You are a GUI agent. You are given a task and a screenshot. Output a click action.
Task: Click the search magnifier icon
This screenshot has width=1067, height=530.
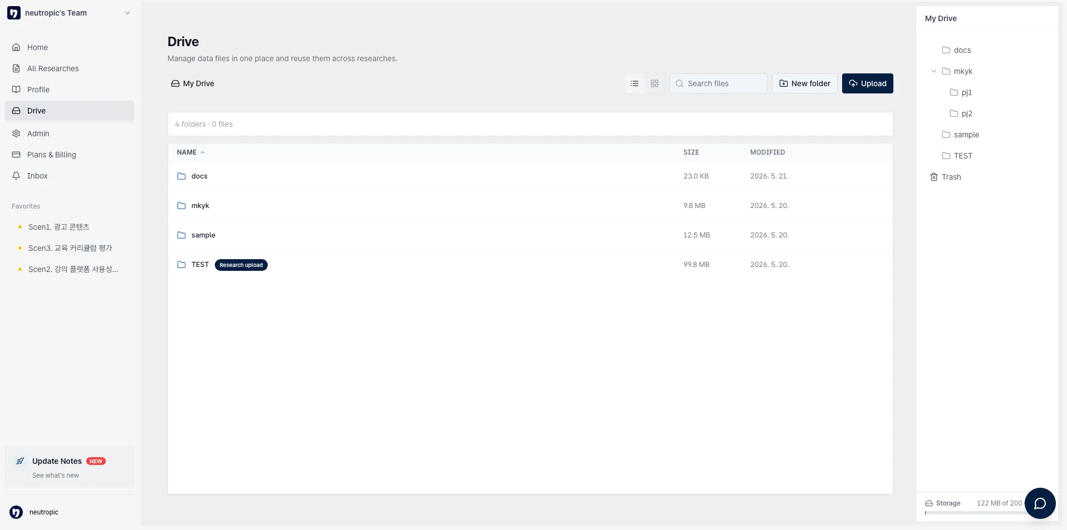680,83
